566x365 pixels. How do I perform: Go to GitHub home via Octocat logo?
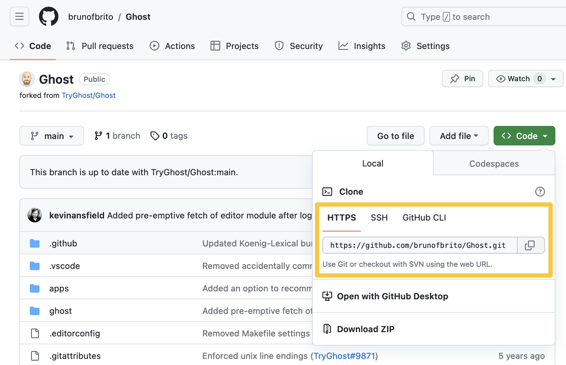(x=49, y=16)
